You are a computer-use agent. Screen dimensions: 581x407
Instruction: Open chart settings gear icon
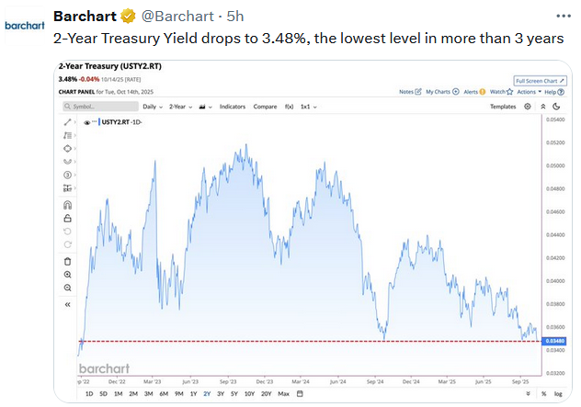[x=528, y=107]
